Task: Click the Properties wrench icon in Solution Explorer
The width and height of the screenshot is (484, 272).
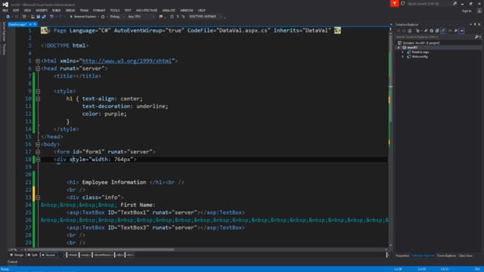Action: (x=455, y=30)
